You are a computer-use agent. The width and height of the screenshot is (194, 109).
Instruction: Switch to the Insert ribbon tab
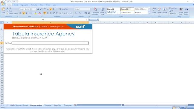click(16, 5)
